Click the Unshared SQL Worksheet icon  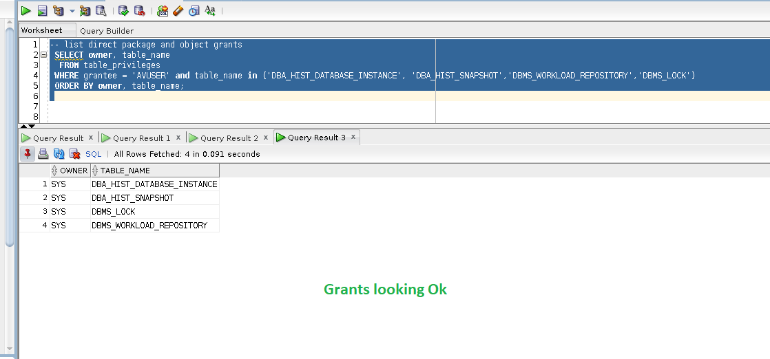(x=163, y=10)
